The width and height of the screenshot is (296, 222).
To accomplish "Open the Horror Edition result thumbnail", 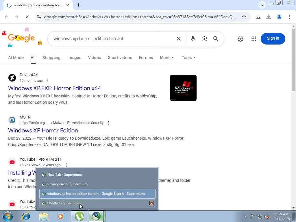I will tap(183, 88).
